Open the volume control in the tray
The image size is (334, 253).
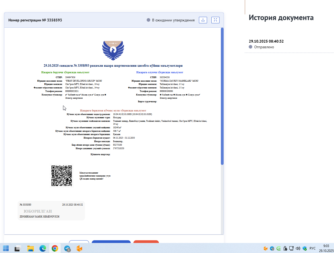click(298, 248)
